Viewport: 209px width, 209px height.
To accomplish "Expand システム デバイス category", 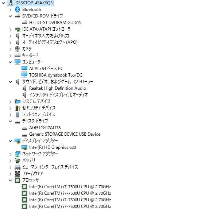I will pos(11,102).
